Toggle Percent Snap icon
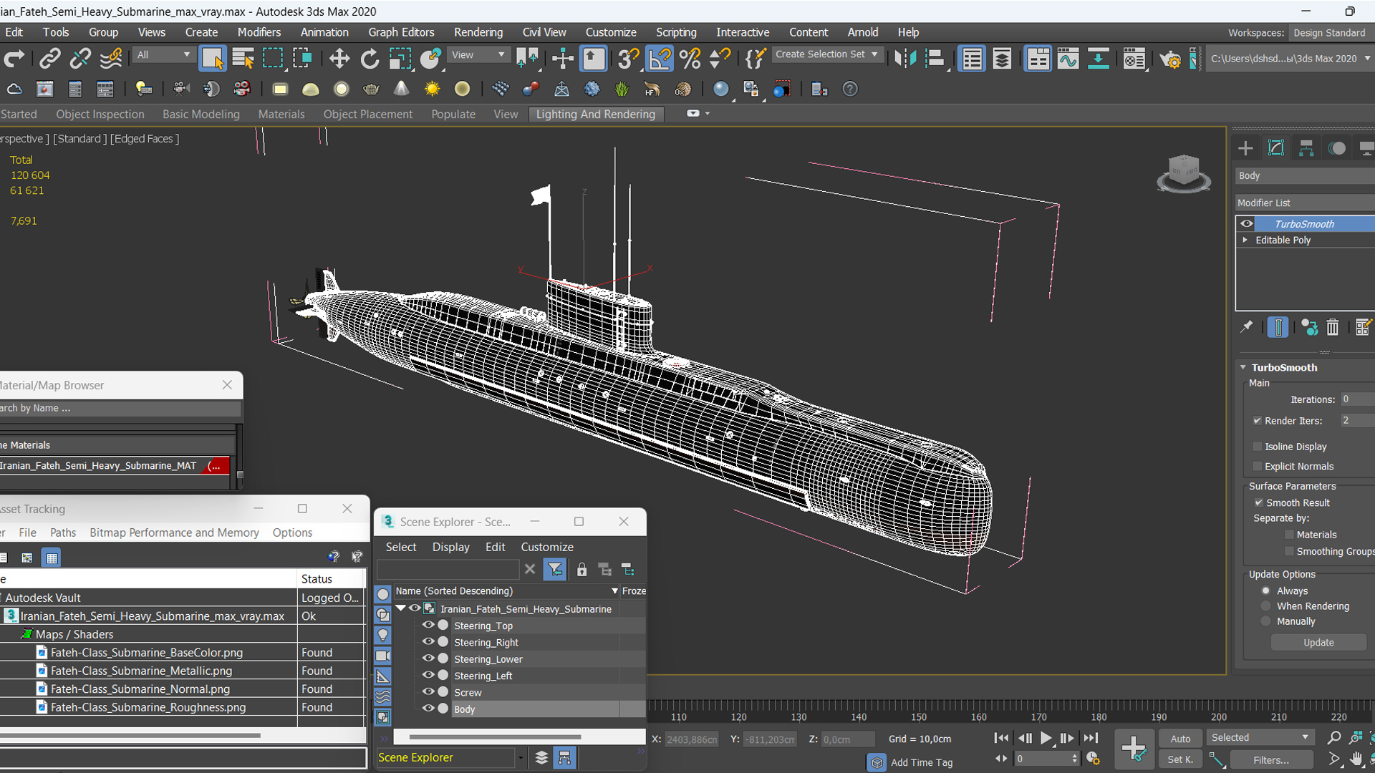1375x773 pixels. coord(690,59)
